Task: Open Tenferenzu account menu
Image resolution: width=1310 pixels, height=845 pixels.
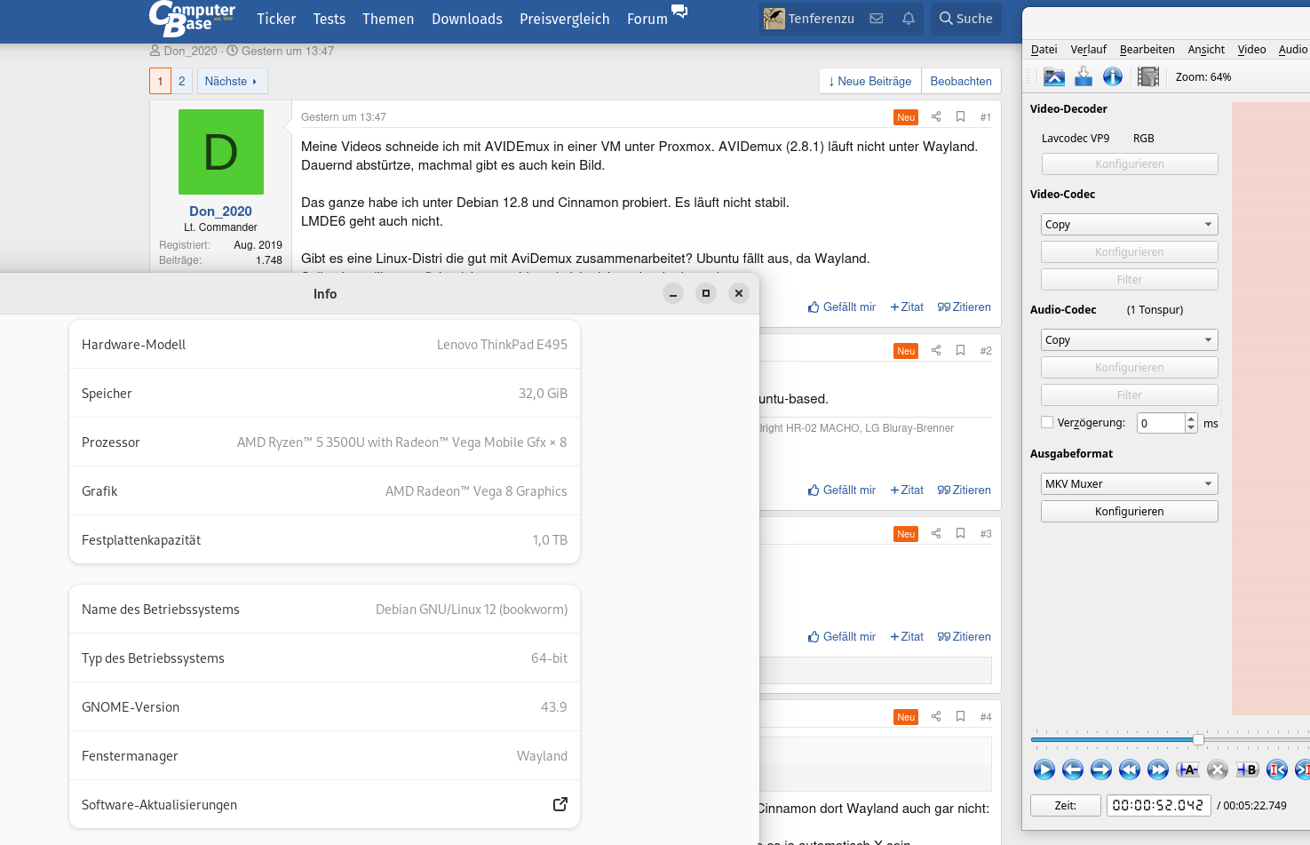Action: [x=809, y=19]
